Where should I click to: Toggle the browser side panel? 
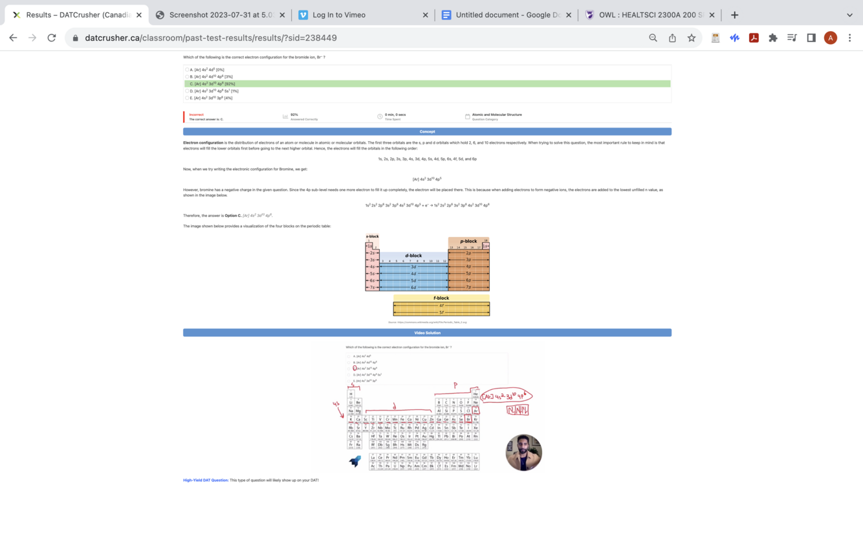point(811,38)
